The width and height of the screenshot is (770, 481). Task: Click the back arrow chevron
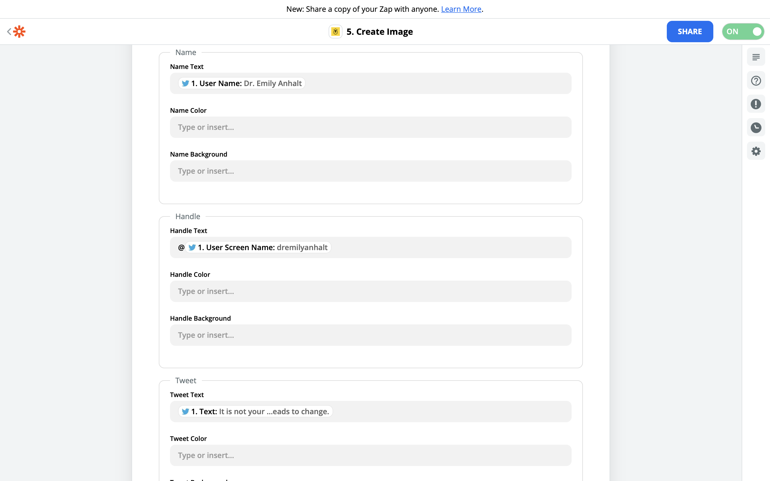pyautogui.click(x=9, y=32)
